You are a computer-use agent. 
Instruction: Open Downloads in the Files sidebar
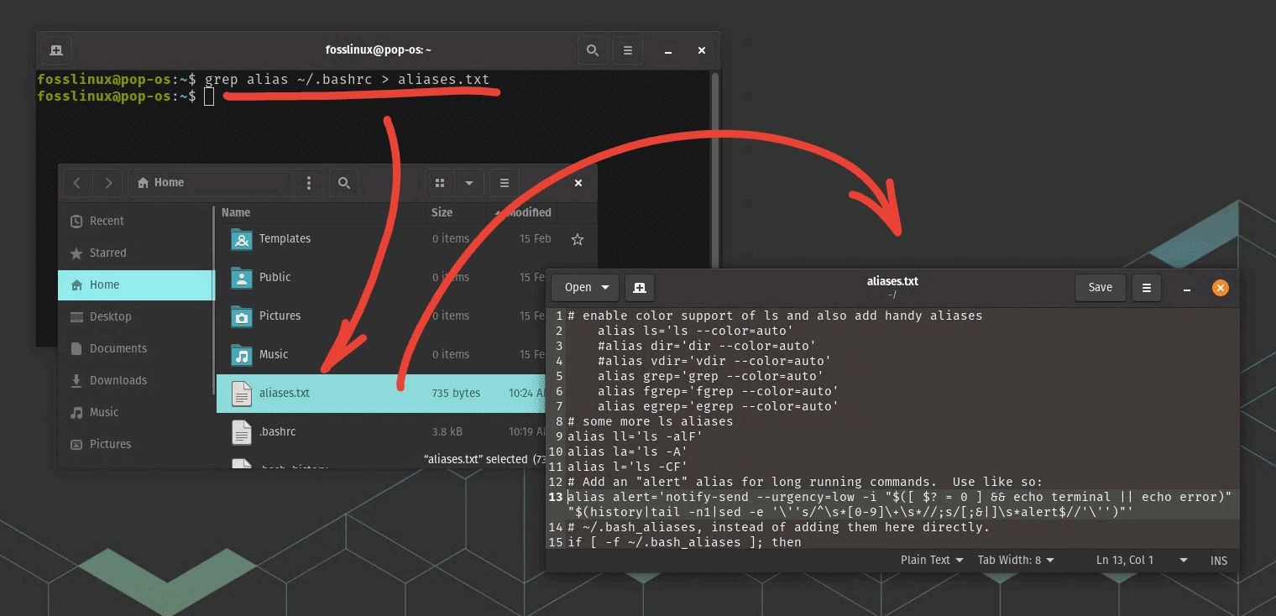point(137,380)
